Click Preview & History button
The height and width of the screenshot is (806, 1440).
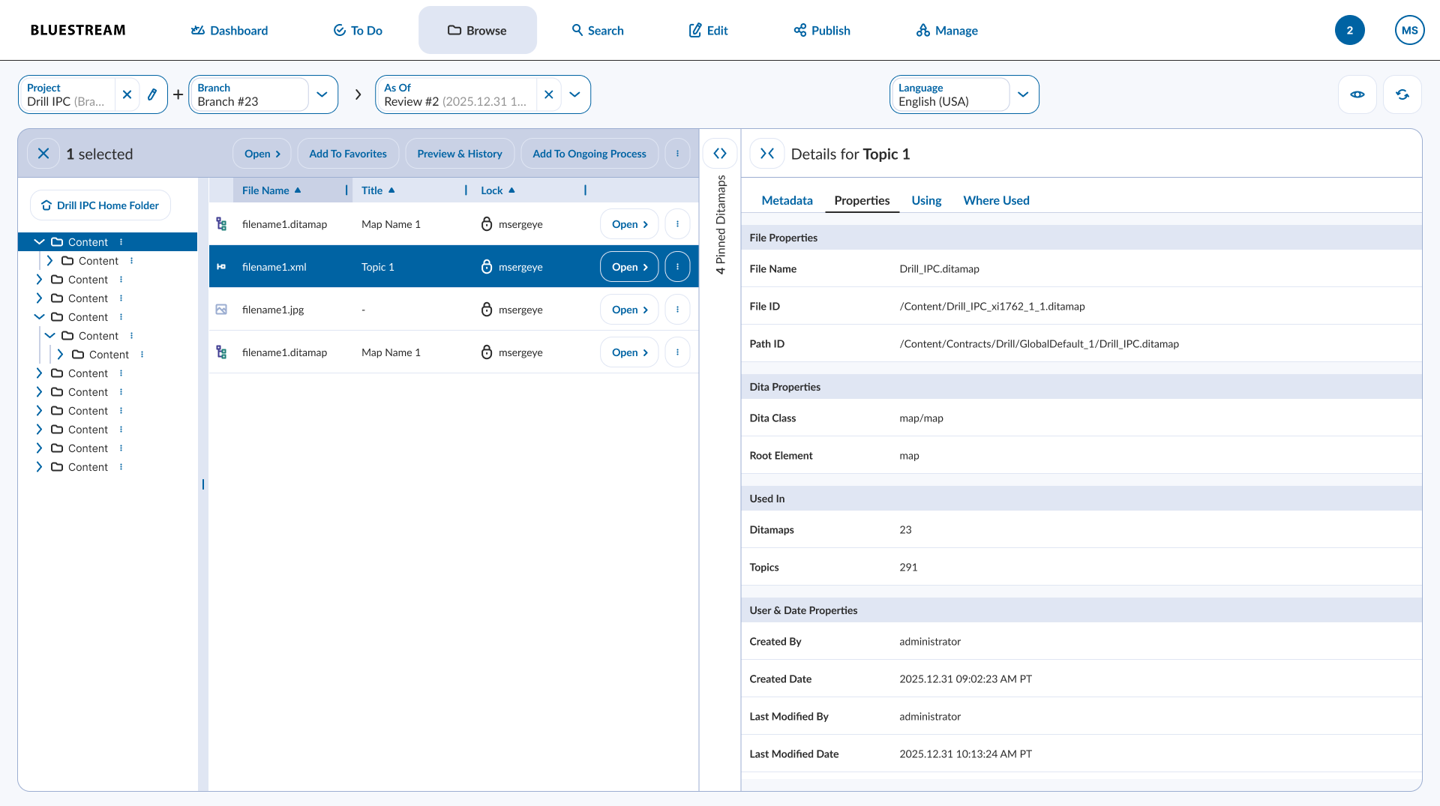coord(460,154)
